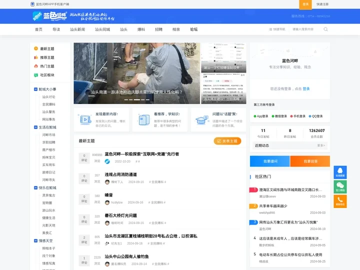Screen dimensions: 360x270
Task: Open 河畔市场 subforum
Action: pos(48,135)
